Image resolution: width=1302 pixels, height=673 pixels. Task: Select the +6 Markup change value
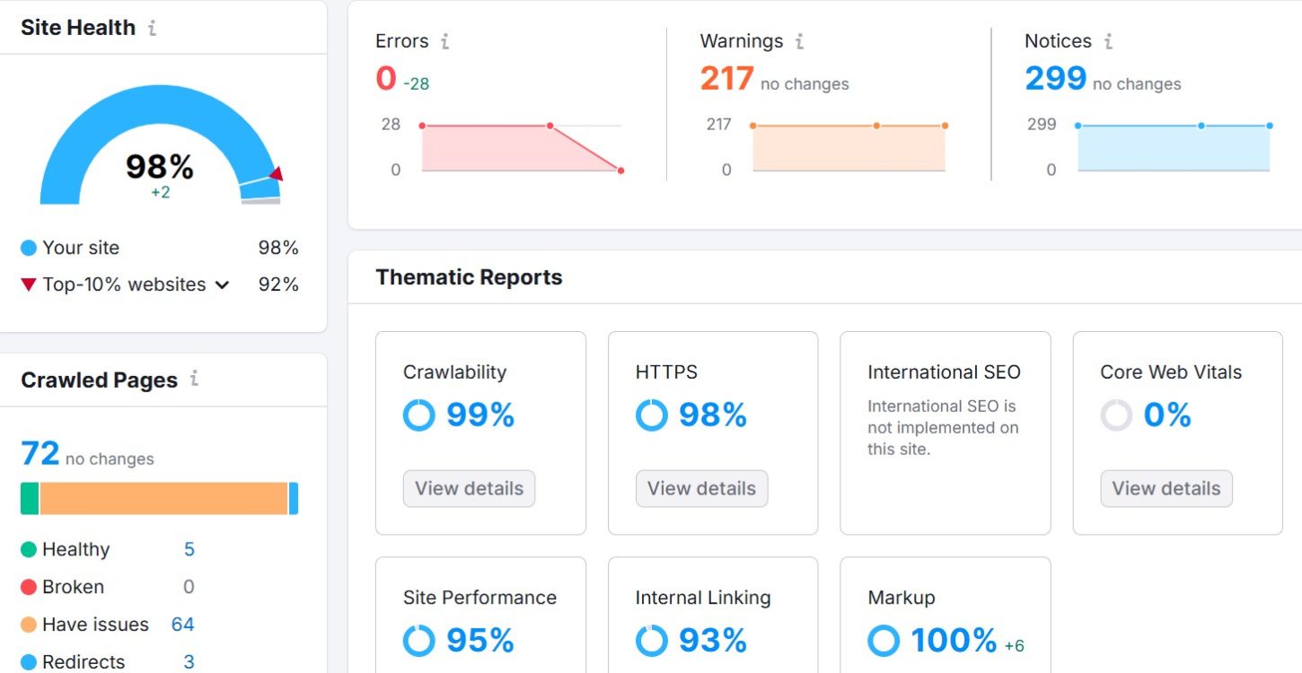coord(1014,646)
